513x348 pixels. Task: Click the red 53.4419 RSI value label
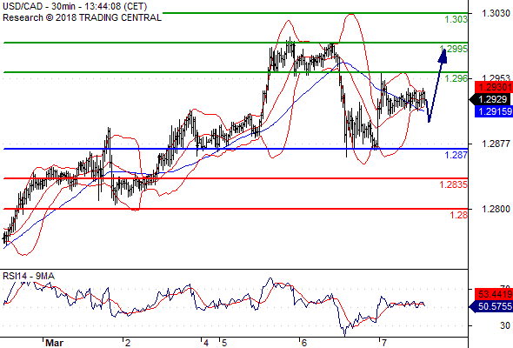[x=494, y=294]
